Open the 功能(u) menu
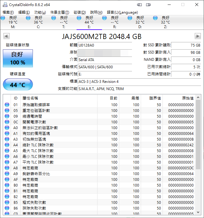Image resolution: width=204 pixels, height=218 pixels. point(40,12)
